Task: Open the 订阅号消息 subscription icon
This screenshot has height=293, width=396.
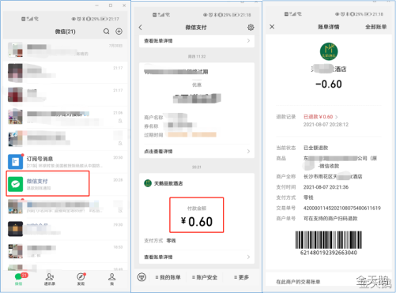Action: [15, 162]
